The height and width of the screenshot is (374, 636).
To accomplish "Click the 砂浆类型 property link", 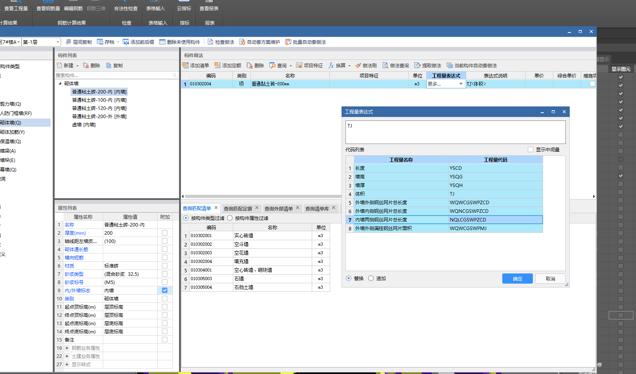I will [74, 274].
